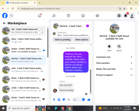Open the notifications bell with badge 2
Image resolution: width=139 pixels, height=111 pixels.
coord(126,16)
